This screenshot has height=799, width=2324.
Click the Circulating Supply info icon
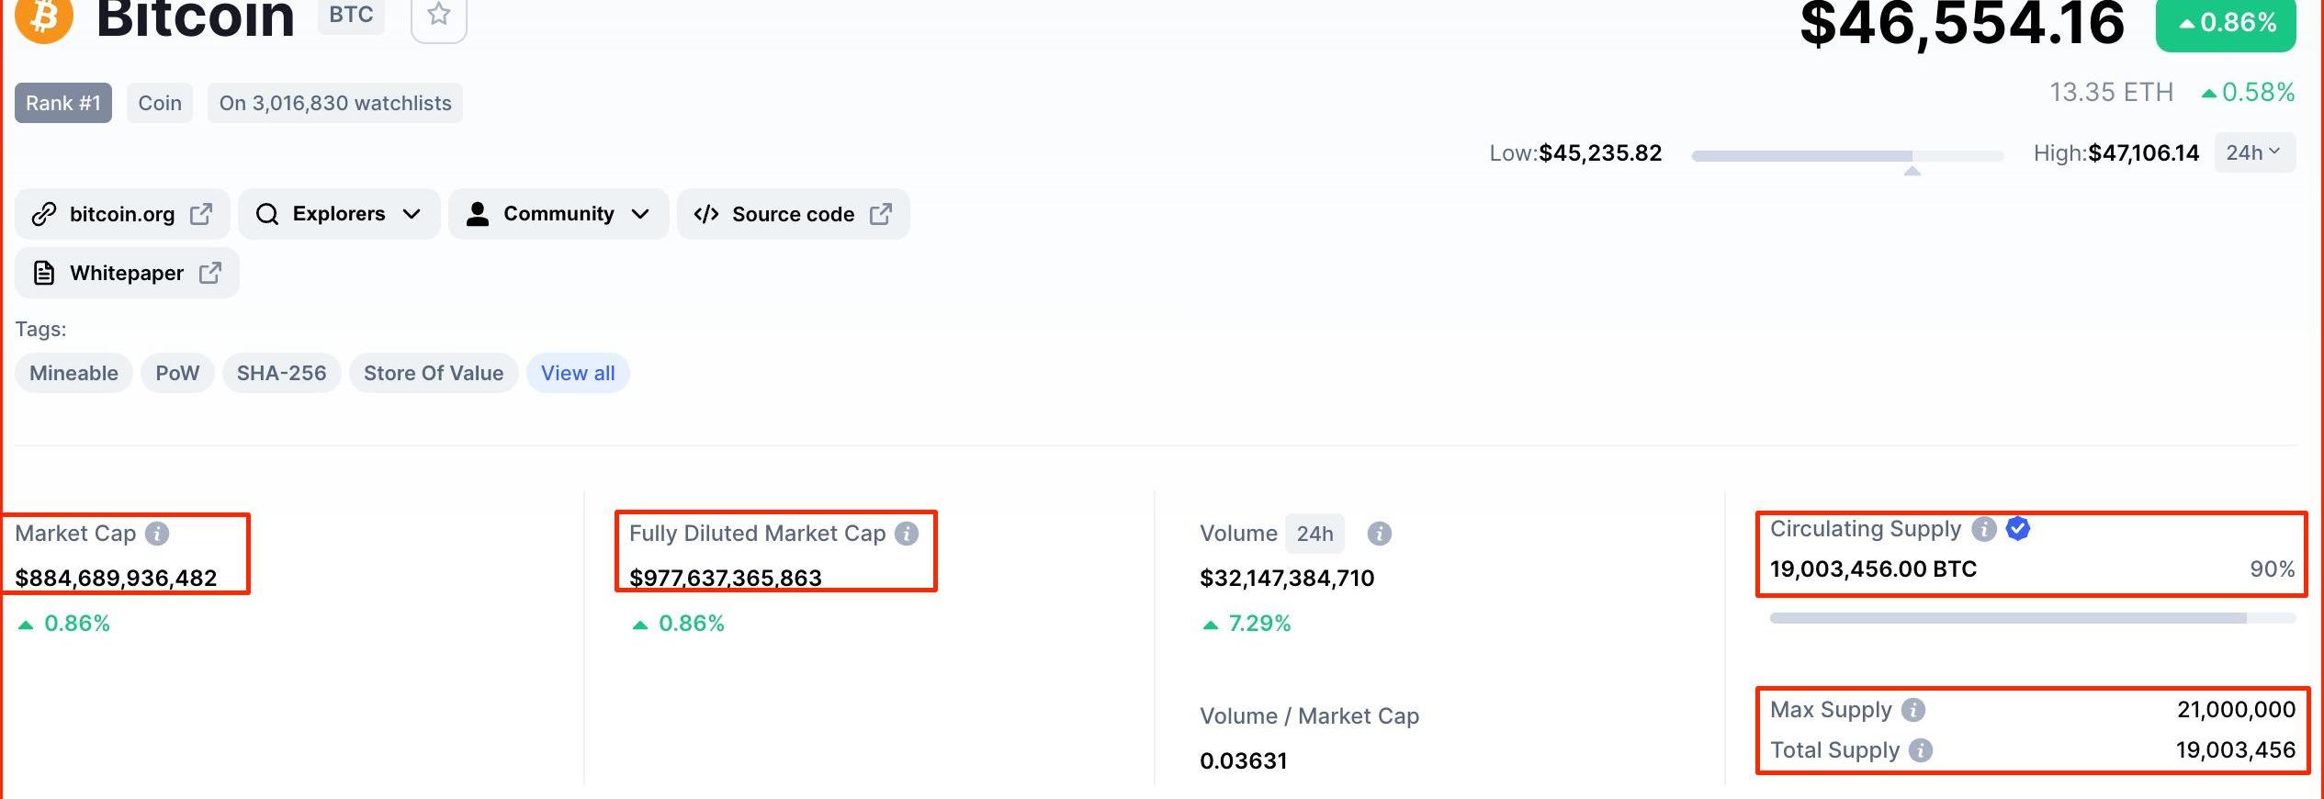(x=1984, y=529)
